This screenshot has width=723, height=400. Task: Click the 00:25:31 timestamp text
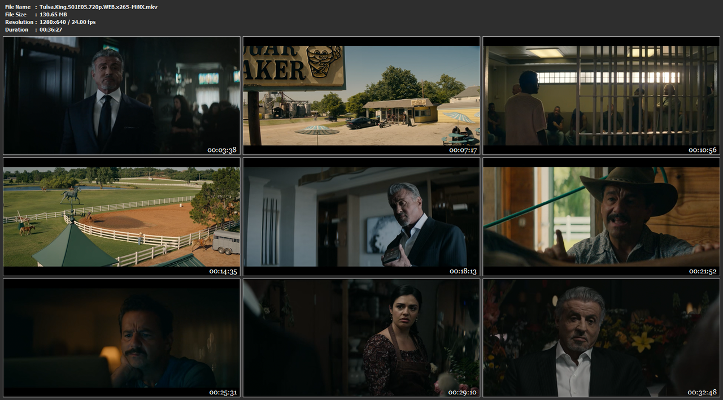tap(223, 392)
